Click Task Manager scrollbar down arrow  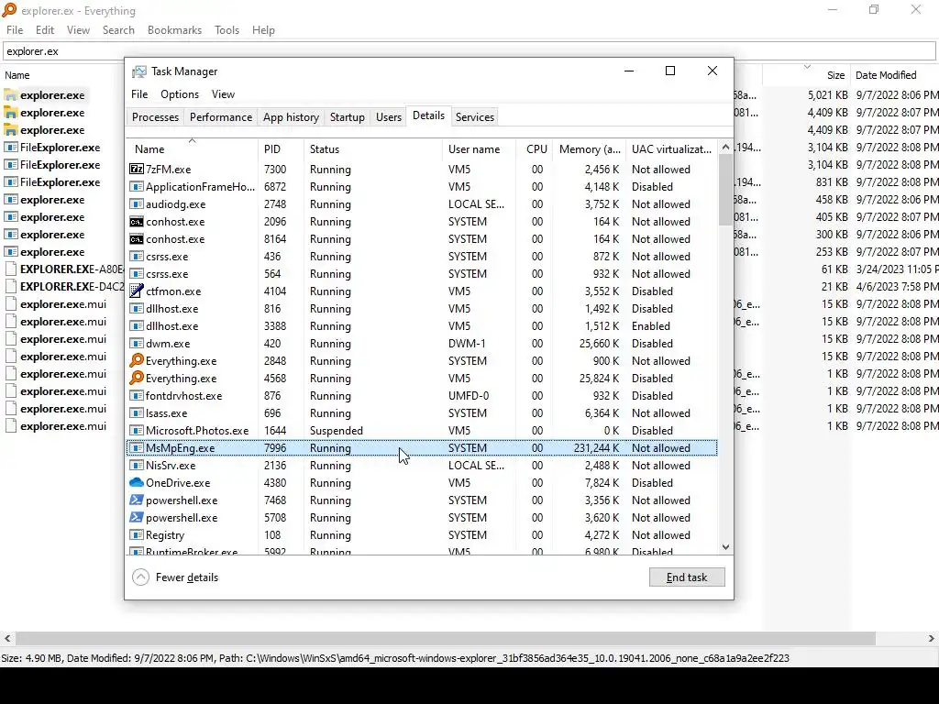(725, 546)
